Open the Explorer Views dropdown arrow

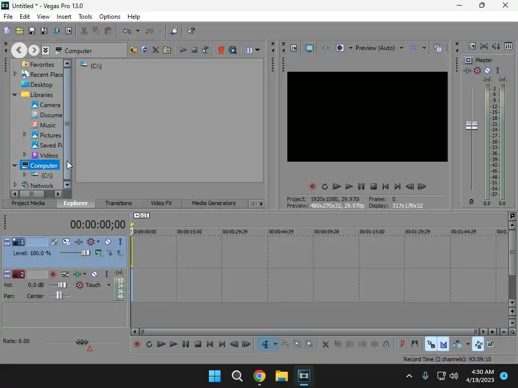click(x=257, y=50)
